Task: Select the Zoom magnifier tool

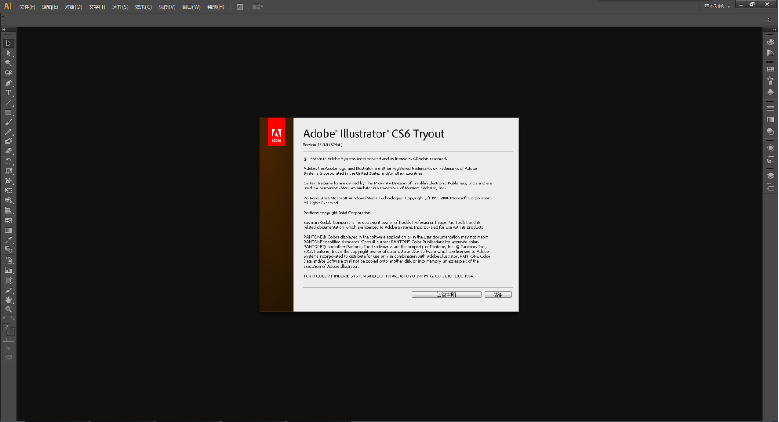Action: coord(9,310)
